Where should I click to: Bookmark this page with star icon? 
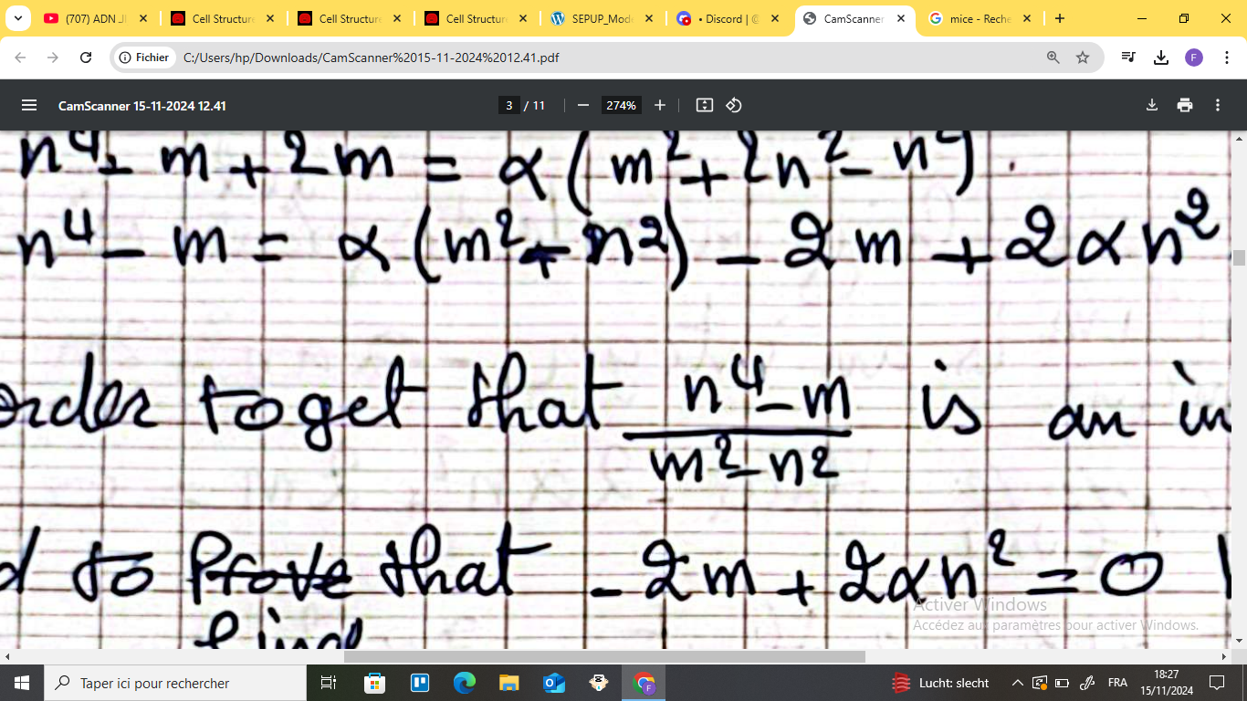[x=1083, y=58]
